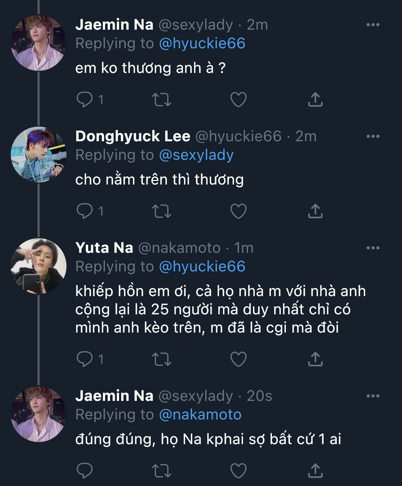Image resolution: width=402 pixels, height=486 pixels.
Task: Open Donghyuck Lee's profile picture
Action: point(39,154)
